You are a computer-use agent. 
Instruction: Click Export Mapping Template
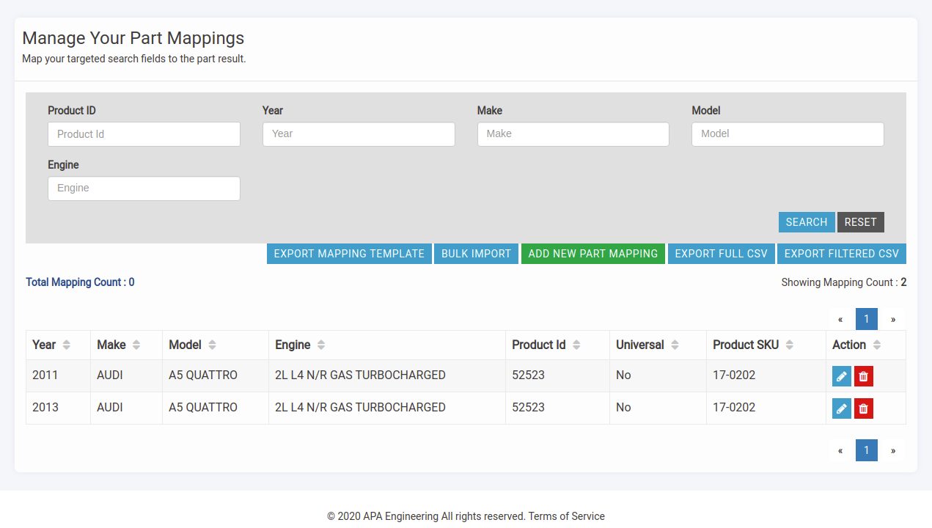click(349, 254)
